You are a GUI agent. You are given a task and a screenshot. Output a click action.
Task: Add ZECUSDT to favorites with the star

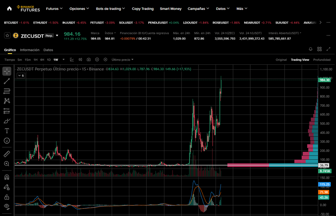click(7, 35)
